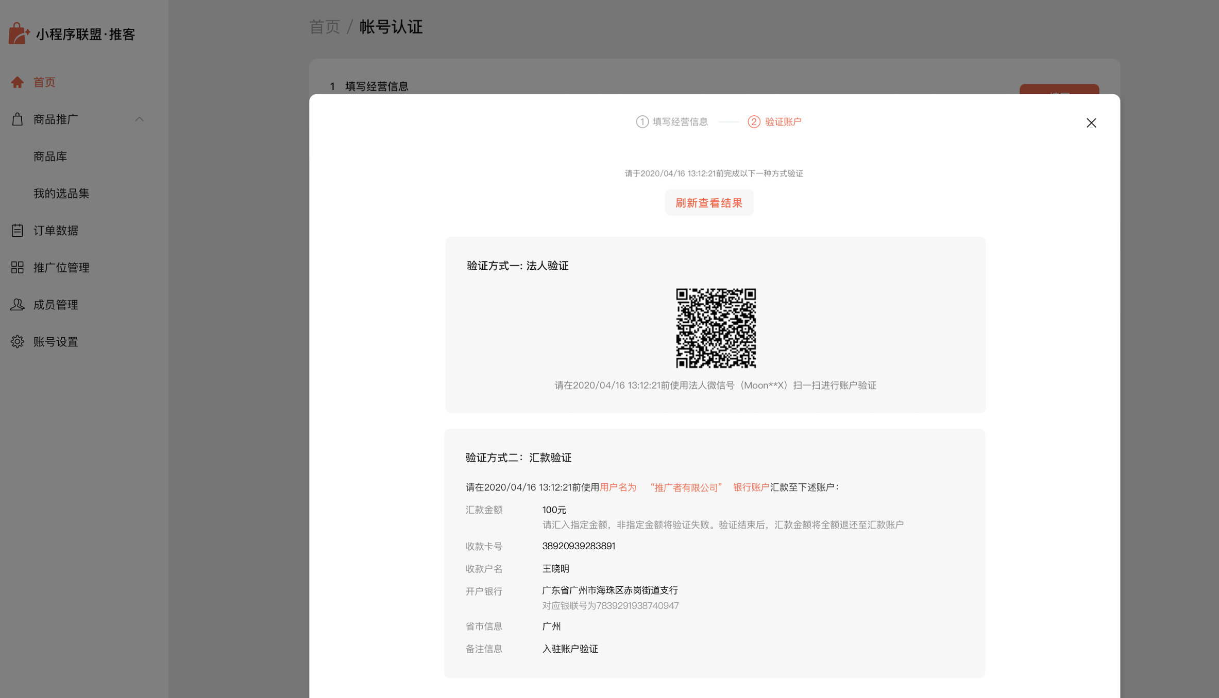This screenshot has width=1219, height=698.
Task: Click the city value 广州
Action: pos(551,626)
